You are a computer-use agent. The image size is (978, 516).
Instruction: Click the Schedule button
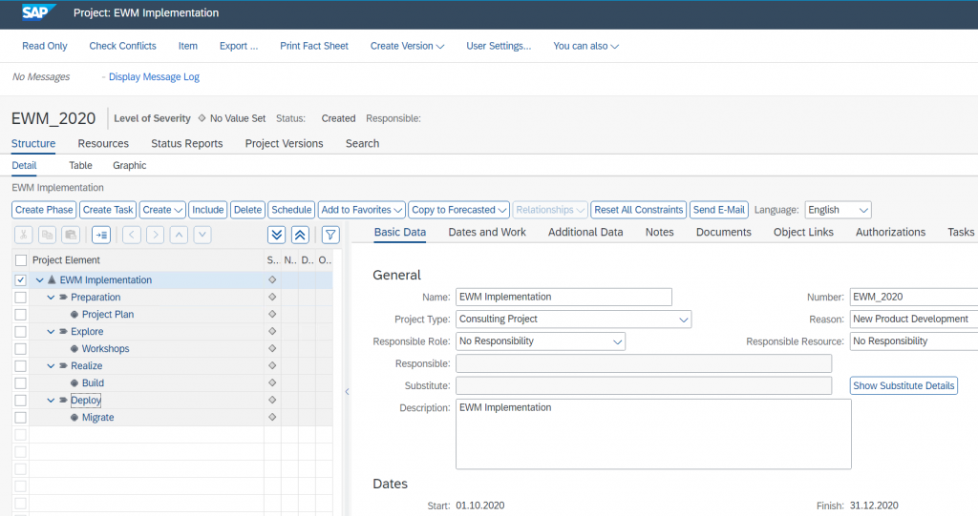[x=291, y=210]
